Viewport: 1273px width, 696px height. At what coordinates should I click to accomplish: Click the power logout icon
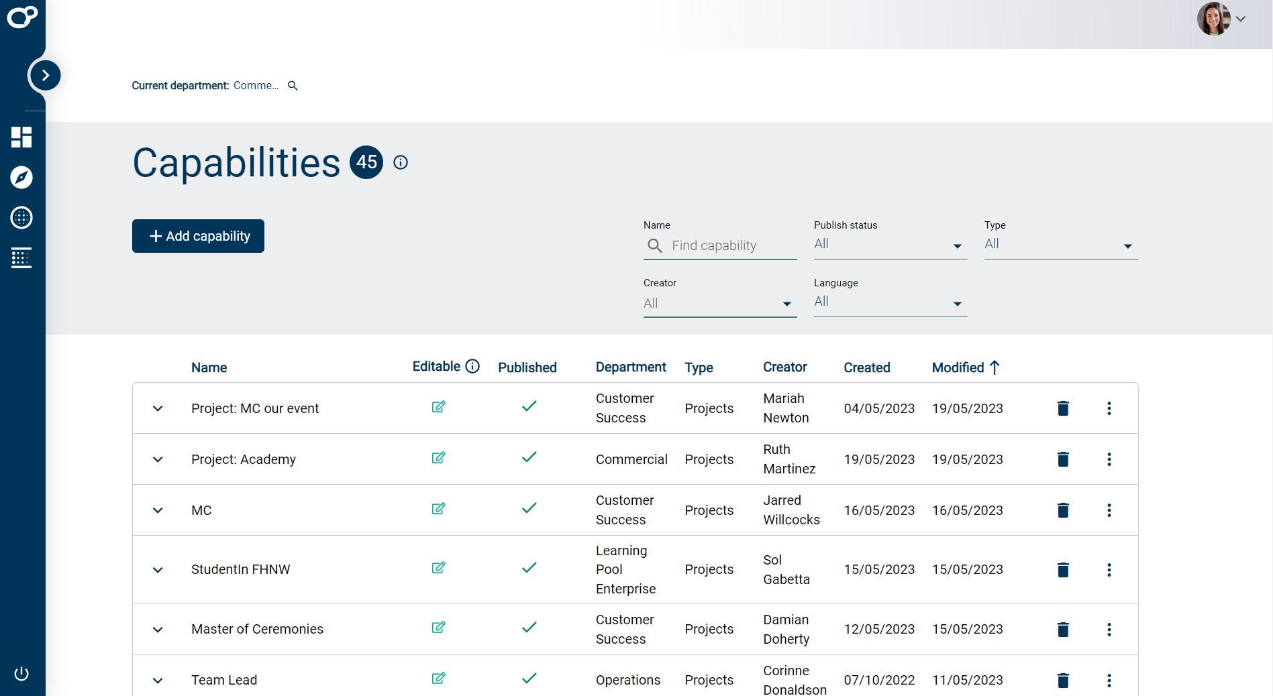coord(21,673)
